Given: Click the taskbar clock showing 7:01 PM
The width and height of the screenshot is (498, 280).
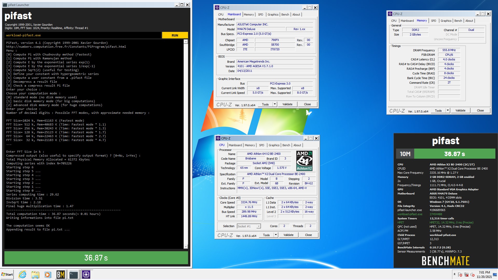Looking at the screenshot, I should coord(484,275).
